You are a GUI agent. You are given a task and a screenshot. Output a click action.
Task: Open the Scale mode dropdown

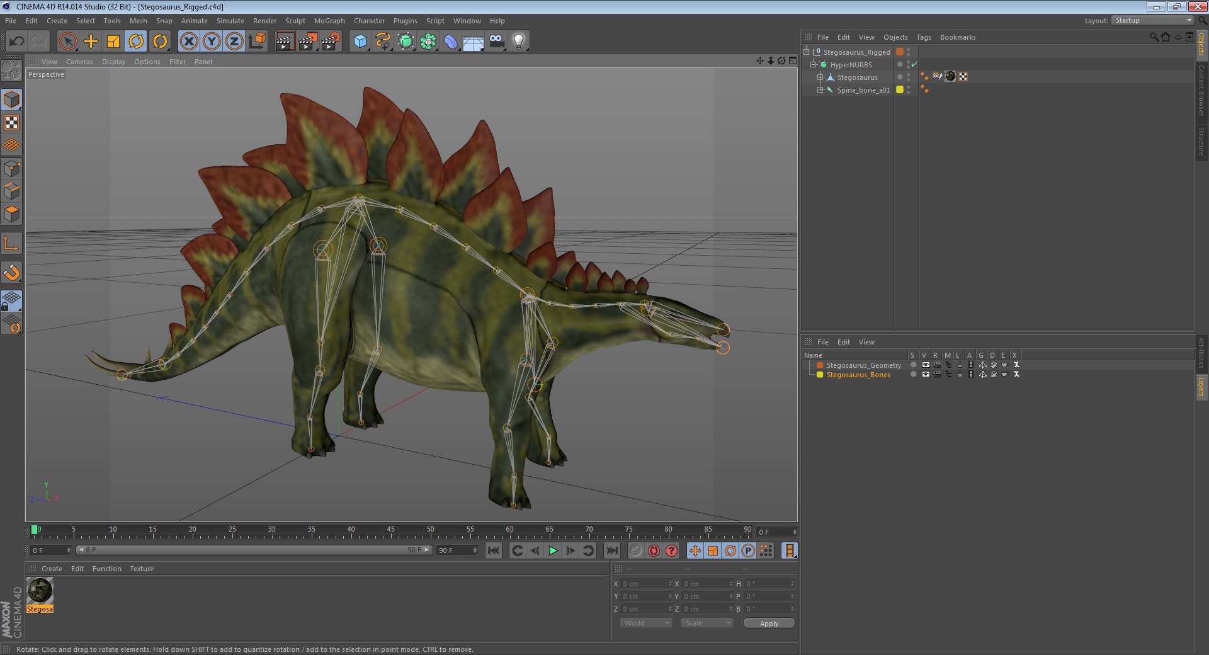point(707,623)
